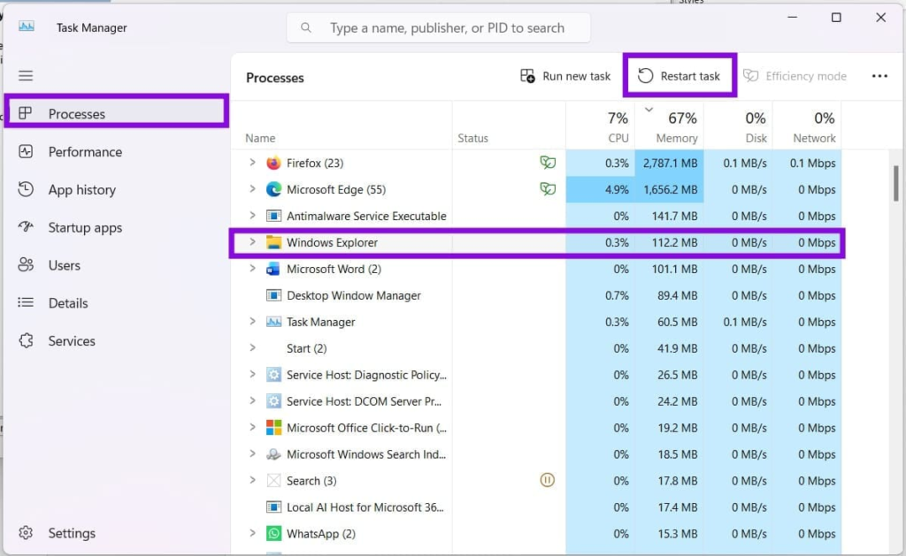The height and width of the screenshot is (556, 906).
Task: Open the more options ellipsis menu
Action: 879,76
